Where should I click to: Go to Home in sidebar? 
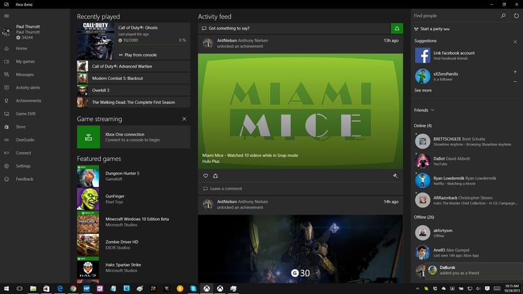tap(22, 49)
